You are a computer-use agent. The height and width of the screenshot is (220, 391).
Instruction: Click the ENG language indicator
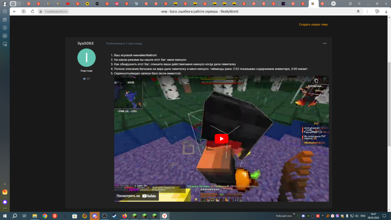tap(363, 216)
